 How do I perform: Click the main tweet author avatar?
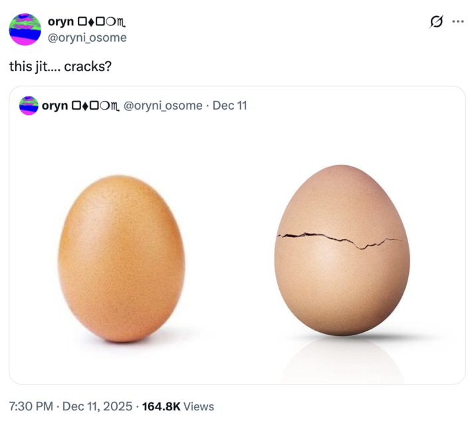click(x=25, y=29)
